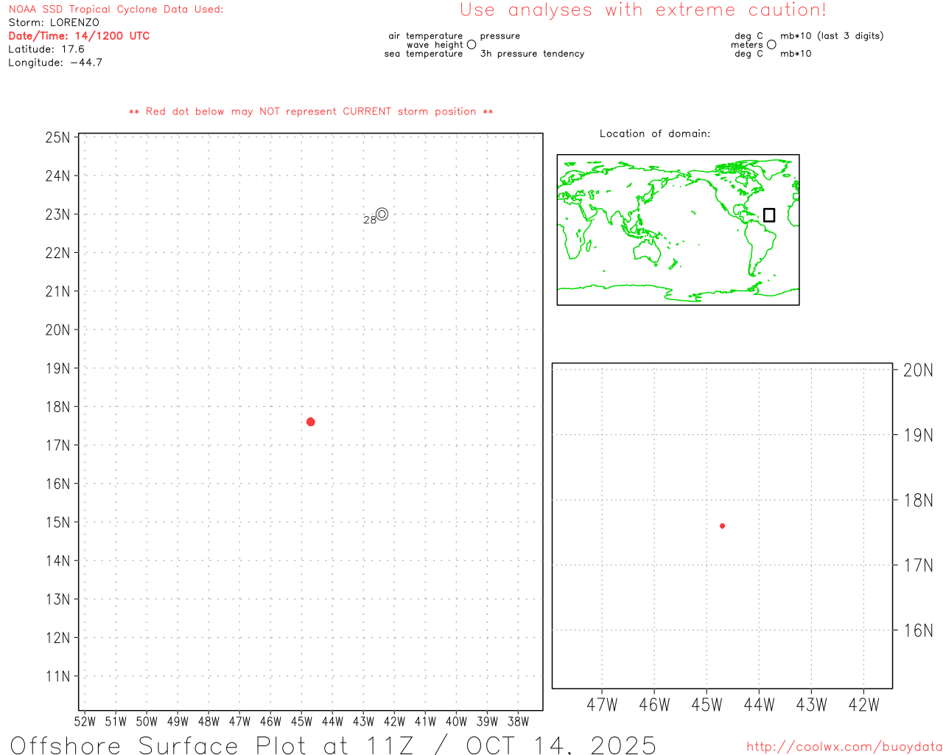Click the 47W label under the small zoomed plot
The image size is (943, 755).
pyautogui.click(x=602, y=705)
